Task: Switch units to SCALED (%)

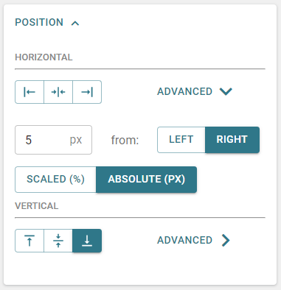Action: coord(56,180)
